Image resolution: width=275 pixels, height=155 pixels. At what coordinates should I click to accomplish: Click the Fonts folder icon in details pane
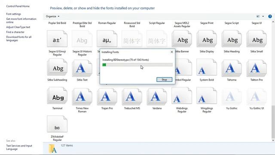pos(53,149)
